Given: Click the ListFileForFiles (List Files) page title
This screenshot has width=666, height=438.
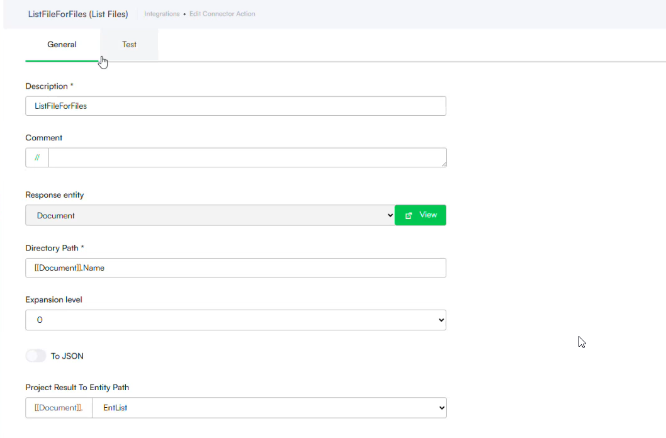Looking at the screenshot, I should (78, 14).
